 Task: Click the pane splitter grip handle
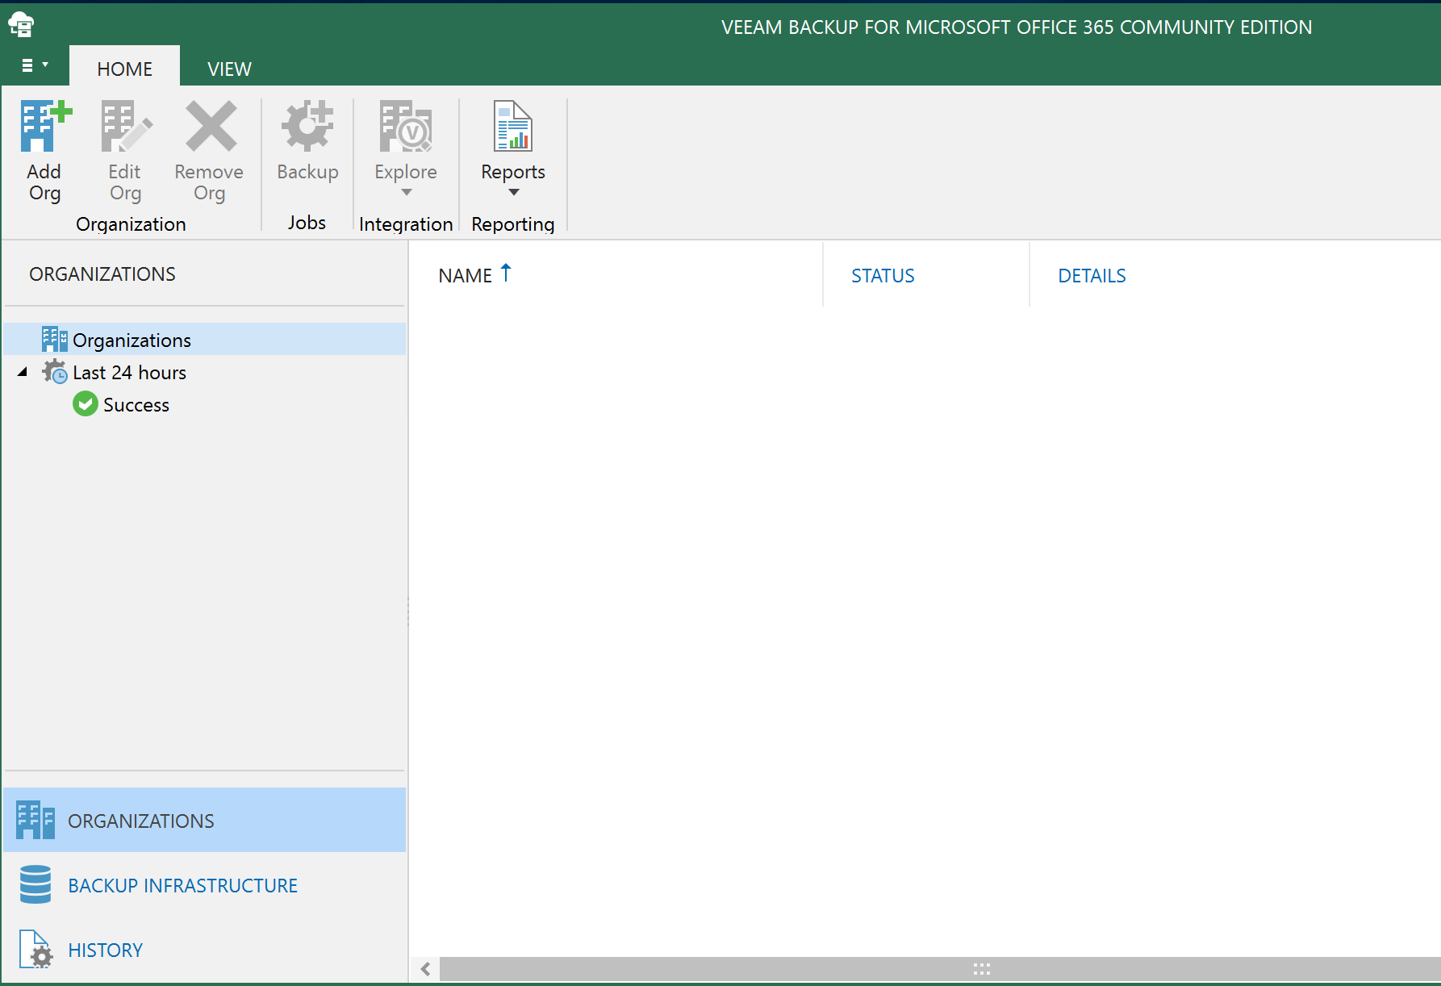click(x=408, y=611)
